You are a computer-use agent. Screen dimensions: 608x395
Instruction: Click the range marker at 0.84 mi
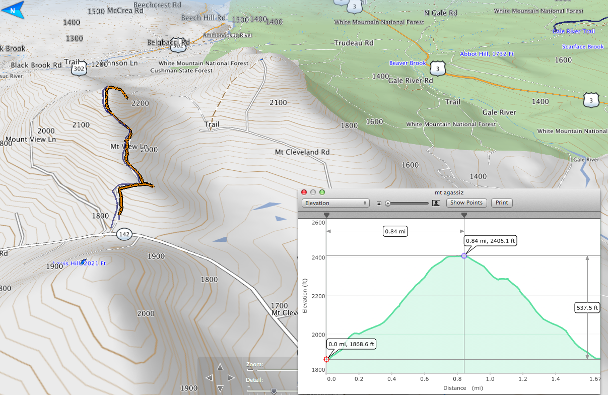(x=464, y=215)
